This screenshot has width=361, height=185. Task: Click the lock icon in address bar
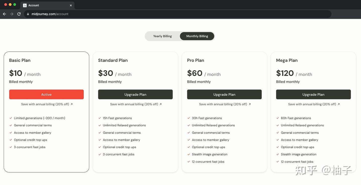28,14
